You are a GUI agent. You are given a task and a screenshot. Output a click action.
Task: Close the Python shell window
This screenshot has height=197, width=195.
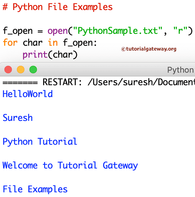[x=8, y=70]
